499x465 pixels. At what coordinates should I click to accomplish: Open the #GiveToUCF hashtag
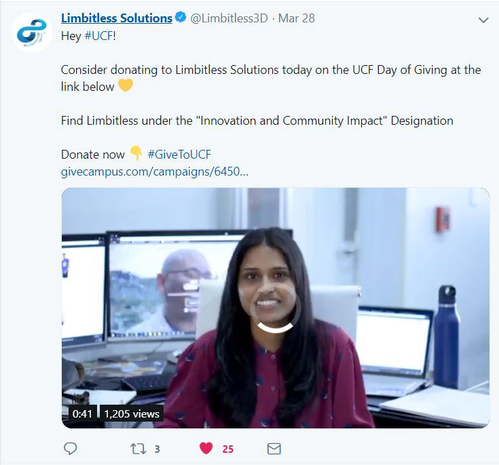pyautogui.click(x=179, y=155)
